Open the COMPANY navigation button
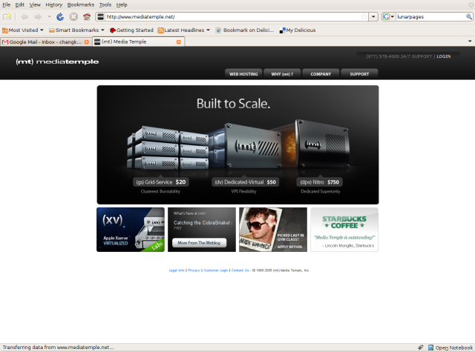Image resolution: width=475 pixels, height=352 pixels. pos(321,74)
